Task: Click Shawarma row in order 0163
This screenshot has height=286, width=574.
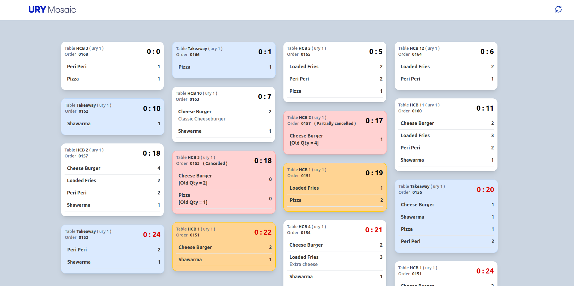Action: tap(224, 131)
